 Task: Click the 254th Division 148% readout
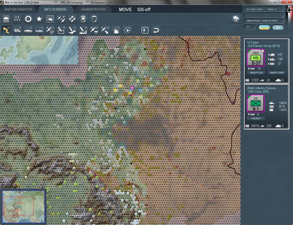(x=283, y=103)
